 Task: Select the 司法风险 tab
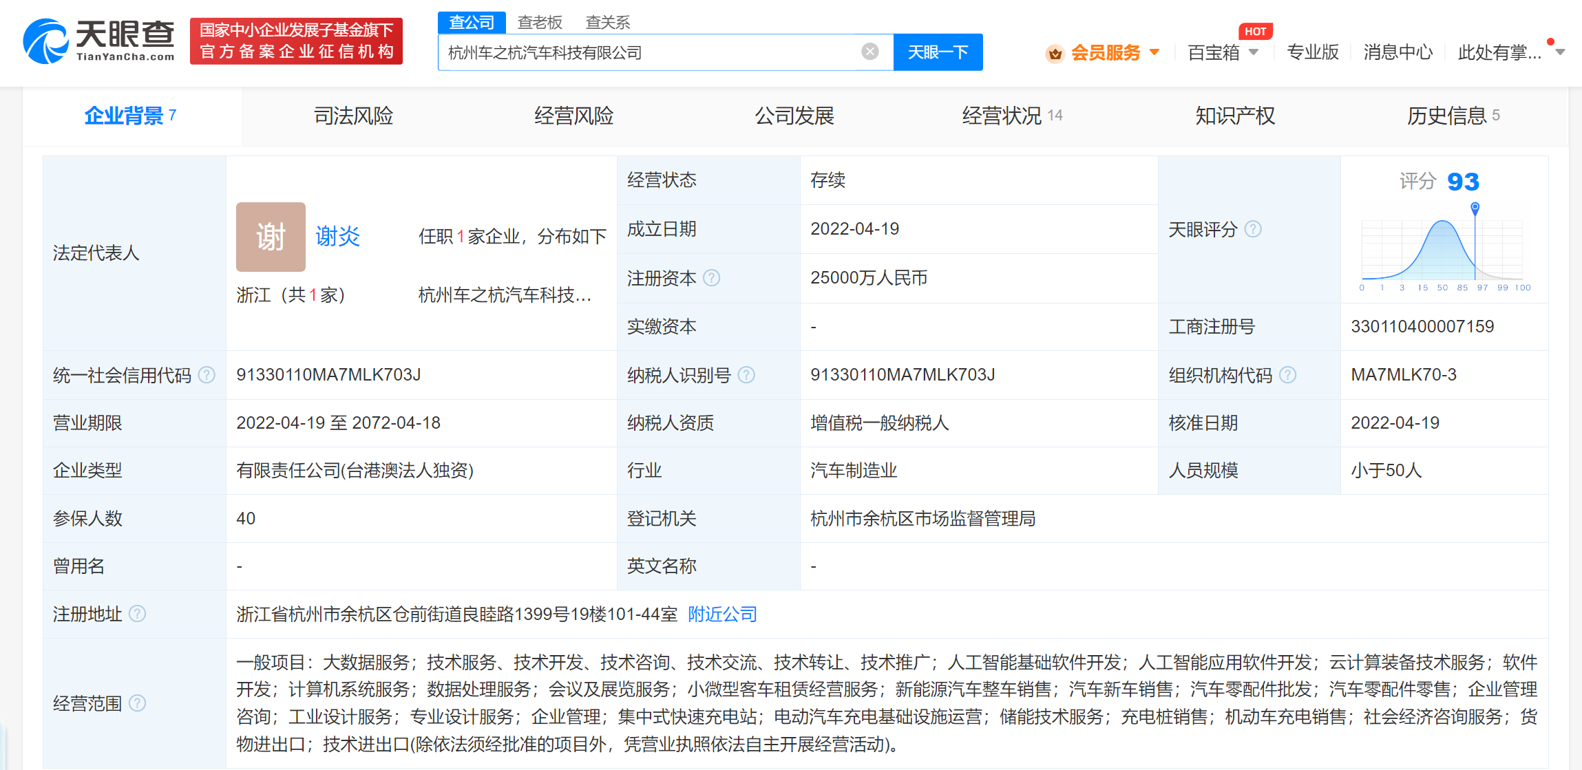pyautogui.click(x=353, y=116)
